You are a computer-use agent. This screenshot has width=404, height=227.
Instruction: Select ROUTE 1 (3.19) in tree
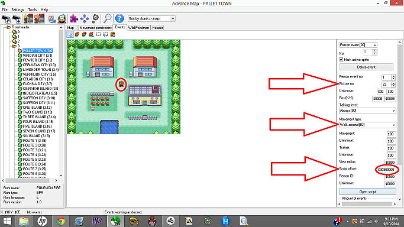point(34,141)
